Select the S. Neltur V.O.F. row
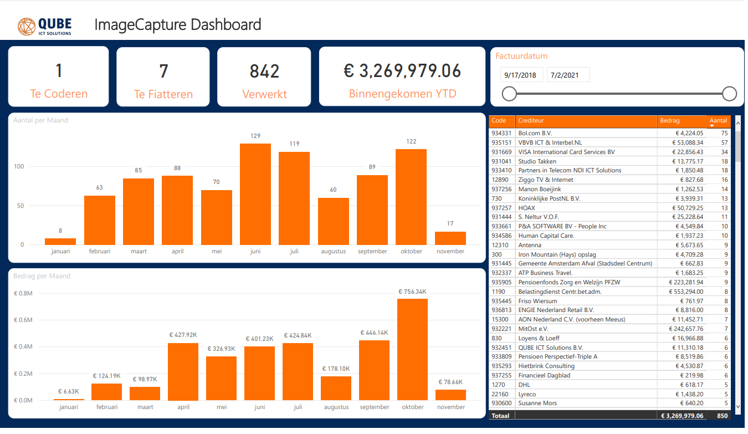The image size is (748, 434). 609,217
